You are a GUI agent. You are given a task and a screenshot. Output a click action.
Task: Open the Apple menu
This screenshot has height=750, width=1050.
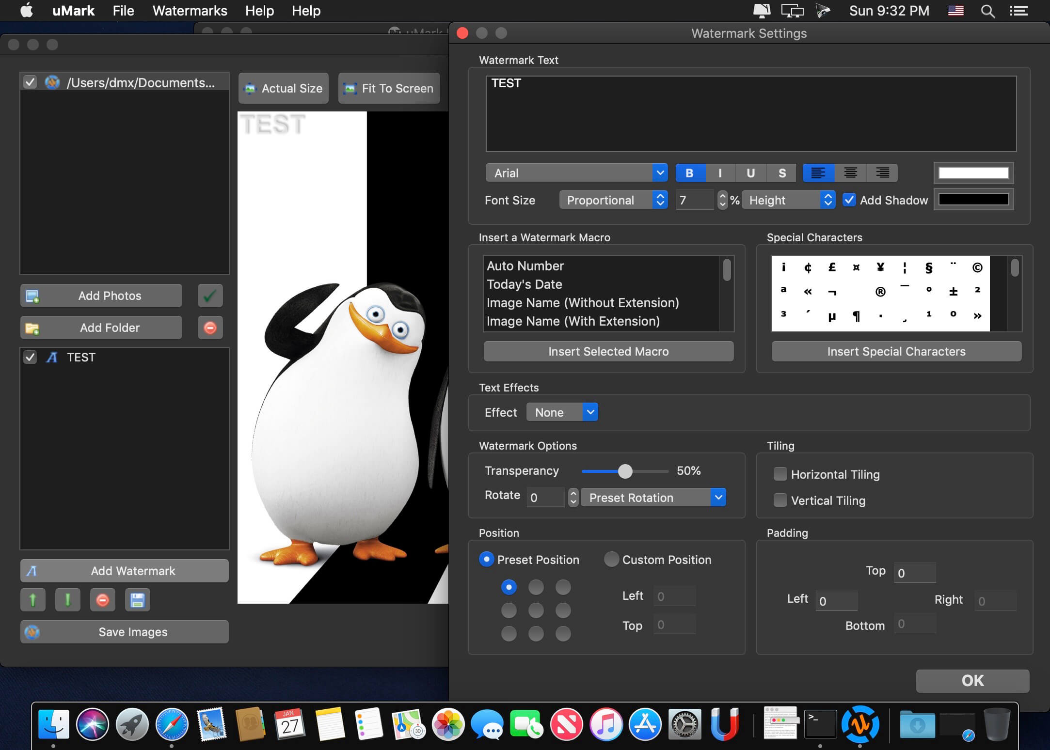click(27, 10)
